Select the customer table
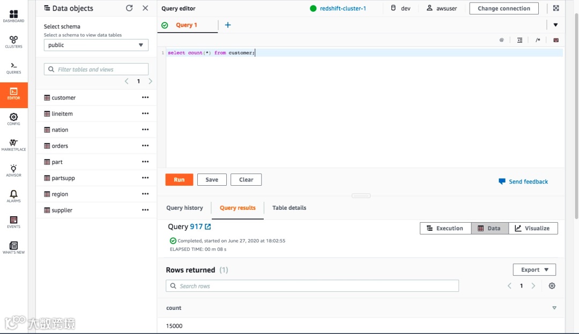579x334 pixels. pos(63,97)
